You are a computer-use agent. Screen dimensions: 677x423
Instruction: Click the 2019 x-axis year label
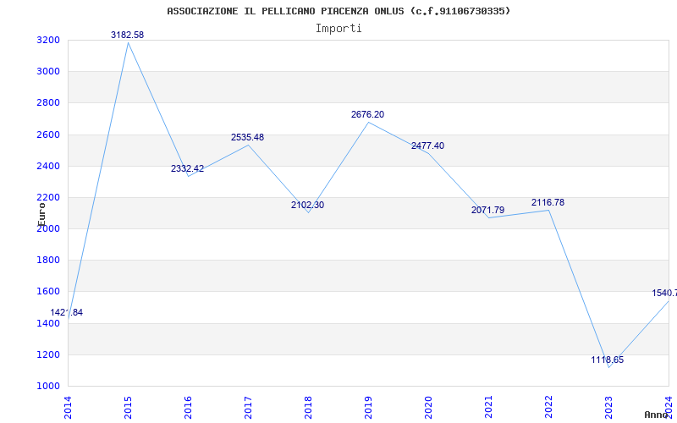coord(368,408)
